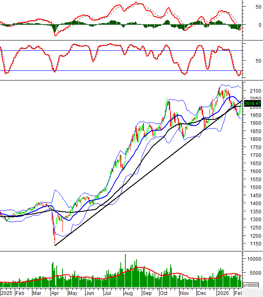Click the 2016.47 current price label
Viewport: 263px width, 297px height.
pos(252,103)
